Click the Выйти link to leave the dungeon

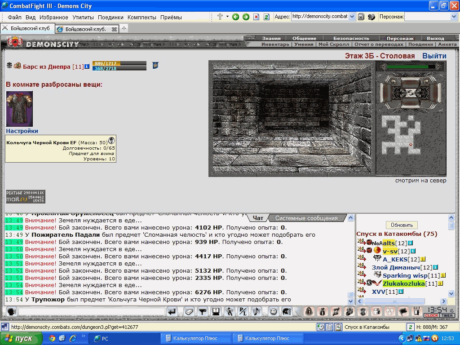point(434,56)
